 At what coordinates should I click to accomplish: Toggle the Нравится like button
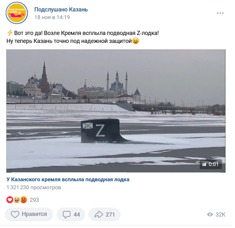pyautogui.click(x=29, y=214)
